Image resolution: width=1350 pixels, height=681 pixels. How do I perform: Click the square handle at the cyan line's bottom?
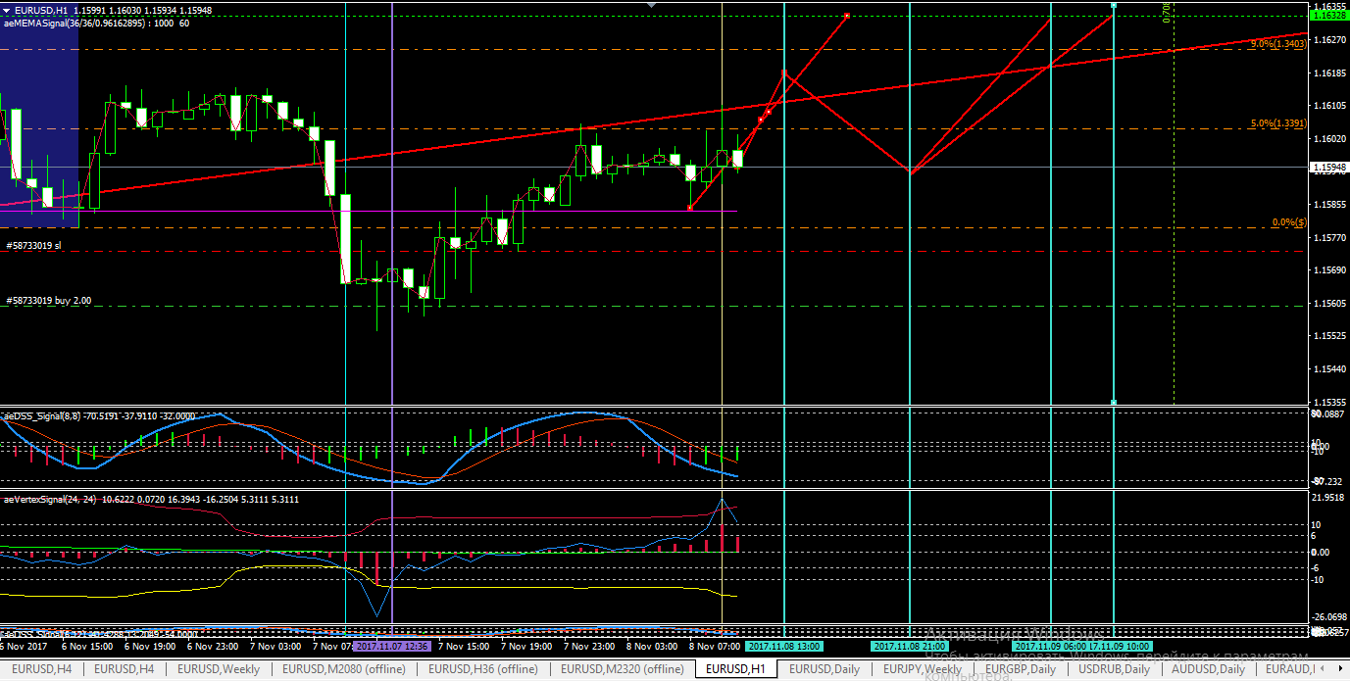tap(1114, 402)
